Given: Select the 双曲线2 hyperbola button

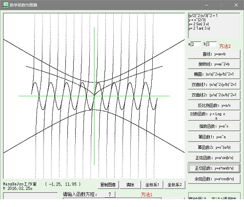Looking at the screenshot, I should (x=214, y=95).
